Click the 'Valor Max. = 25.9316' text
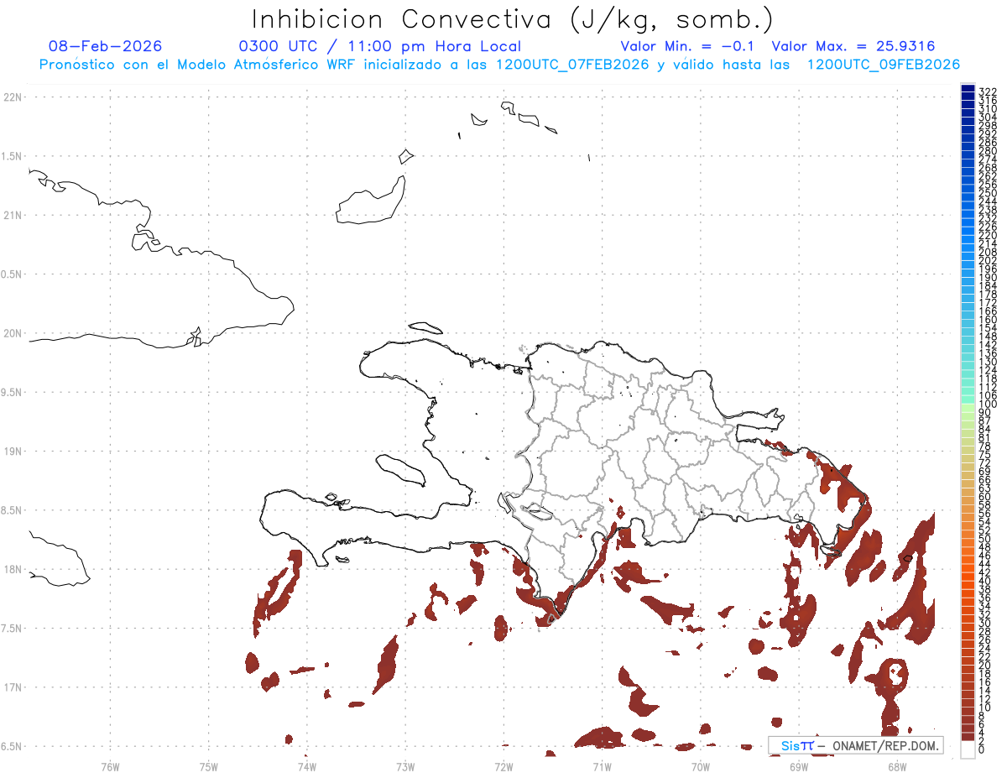 click(853, 46)
